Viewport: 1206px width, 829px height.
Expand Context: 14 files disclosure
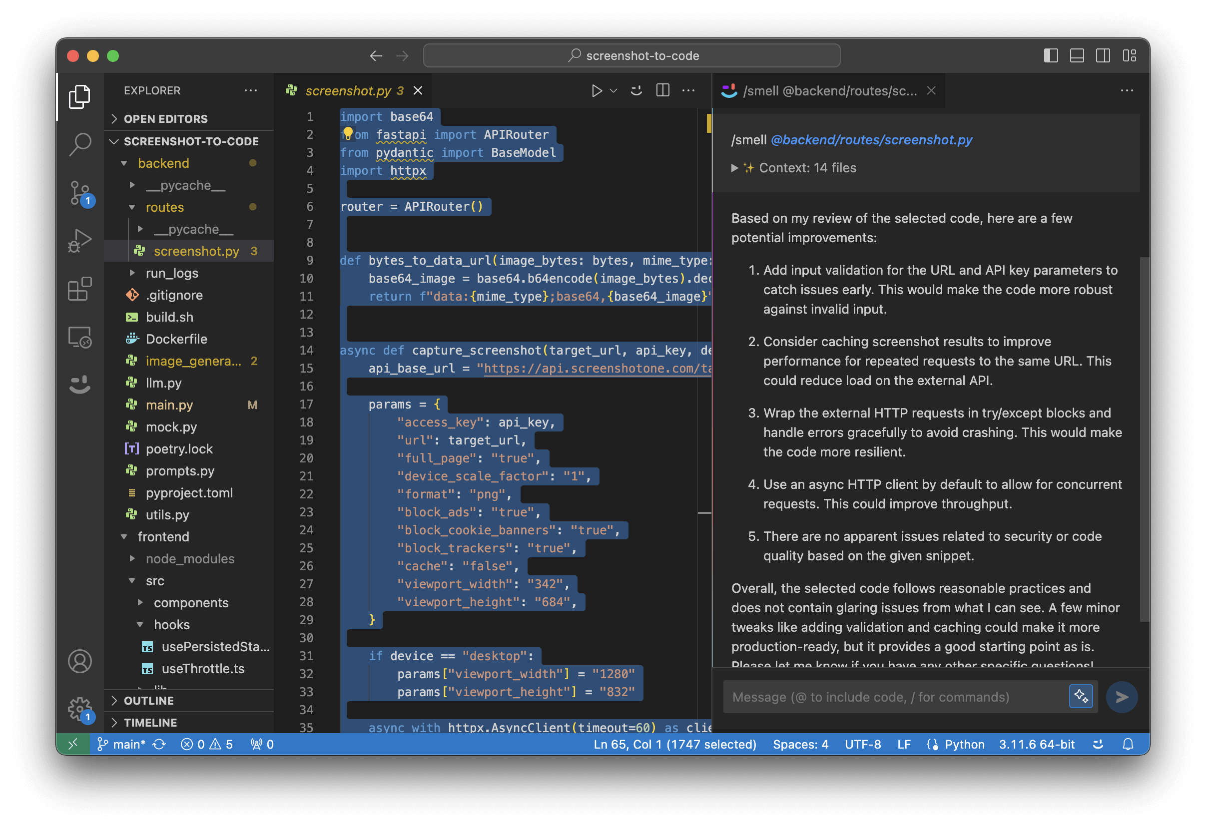(x=794, y=168)
